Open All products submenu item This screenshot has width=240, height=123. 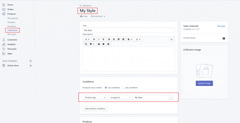point(13,18)
